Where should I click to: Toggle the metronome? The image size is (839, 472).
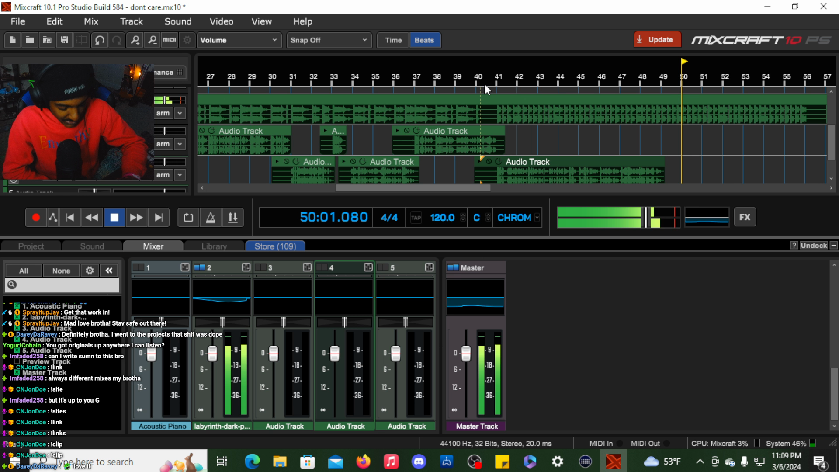point(211,218)
